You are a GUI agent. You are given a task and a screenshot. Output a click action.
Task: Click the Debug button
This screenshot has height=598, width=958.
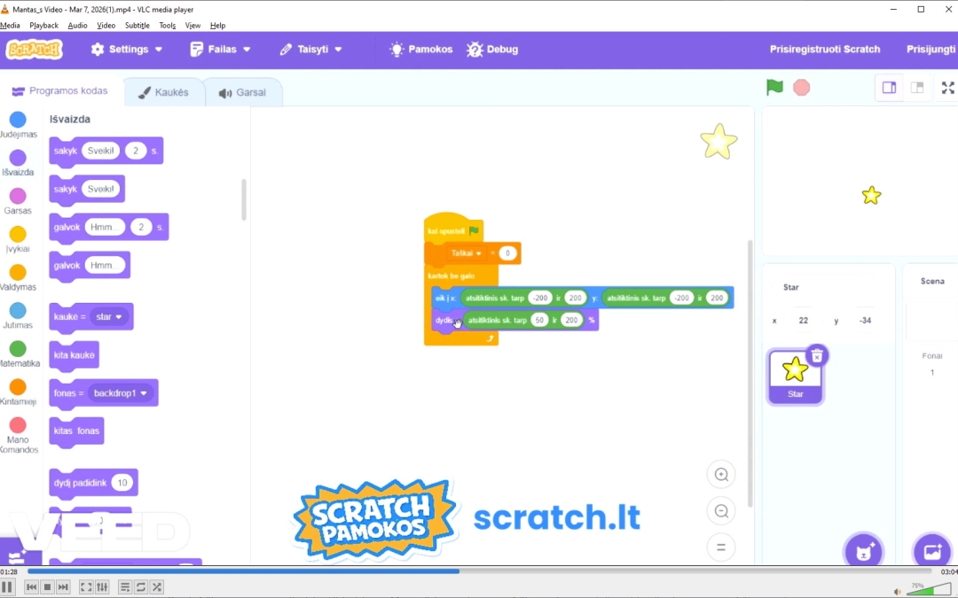pos(492,50)
